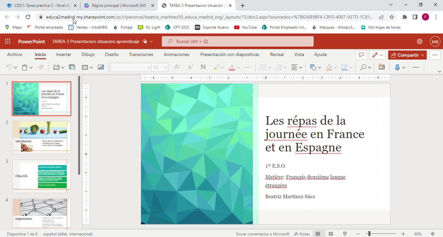Click the Format Painter brush icon
This screenshot has width=443, height=237.
tap(41, 67)
